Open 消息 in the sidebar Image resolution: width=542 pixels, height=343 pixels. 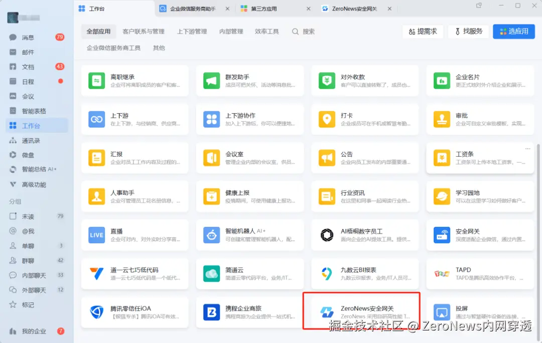(37, 37)
